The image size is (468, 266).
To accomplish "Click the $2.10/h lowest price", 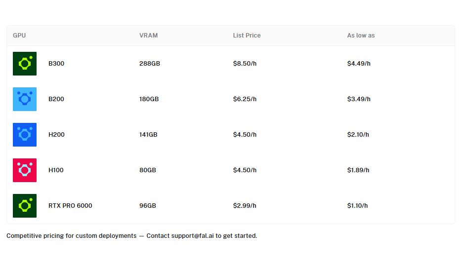I will click(358, 135).
